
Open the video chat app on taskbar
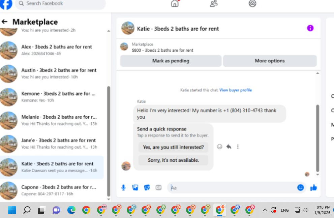coord(56,210)
